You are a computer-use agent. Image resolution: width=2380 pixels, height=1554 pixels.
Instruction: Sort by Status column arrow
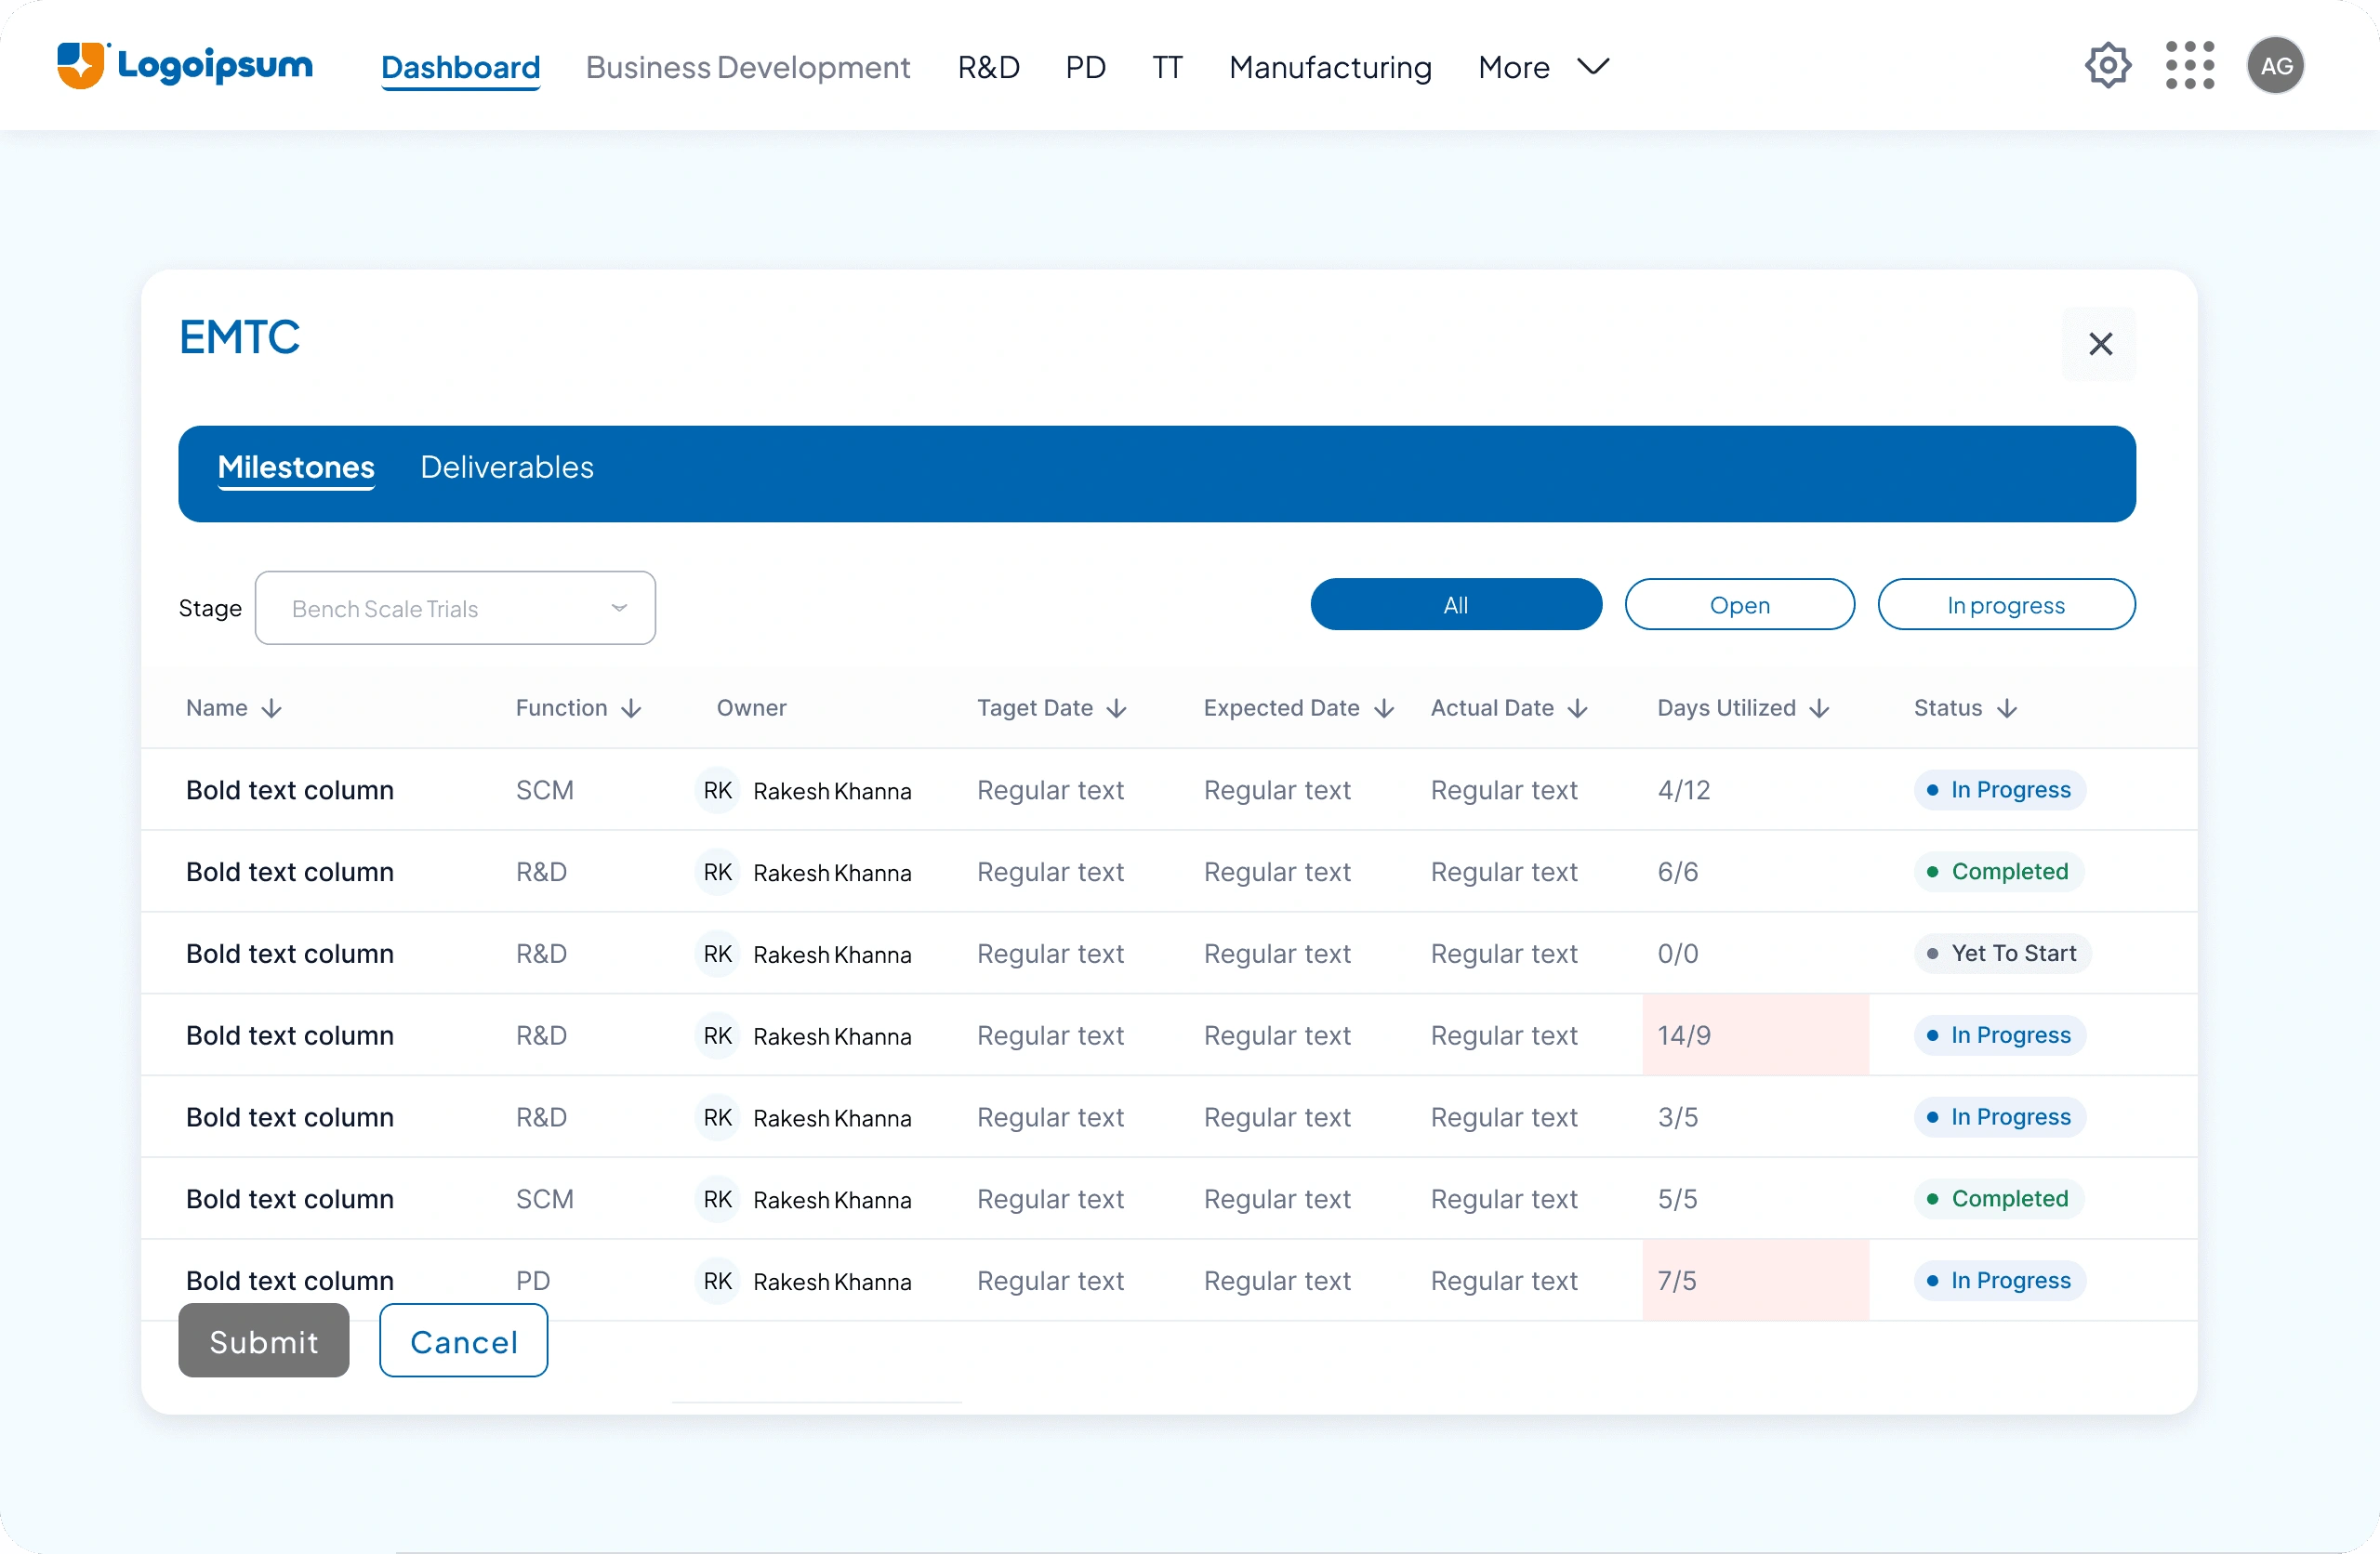pos(2007,709)
